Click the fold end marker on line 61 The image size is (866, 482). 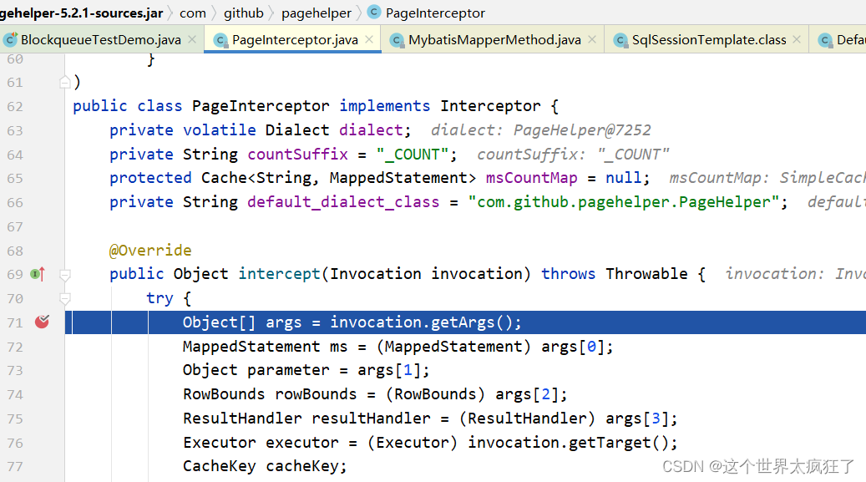pyautogui.click(x=64, y=83)
